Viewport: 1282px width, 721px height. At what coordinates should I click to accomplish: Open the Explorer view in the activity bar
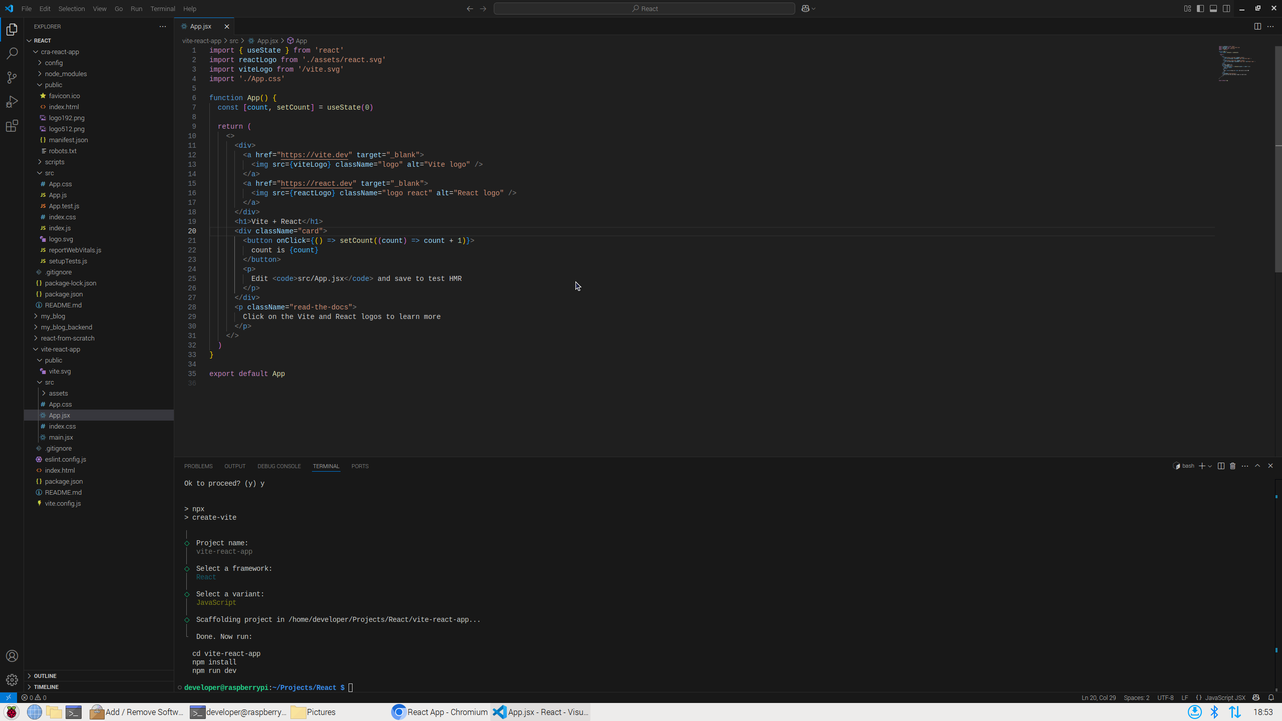(12, 30)
